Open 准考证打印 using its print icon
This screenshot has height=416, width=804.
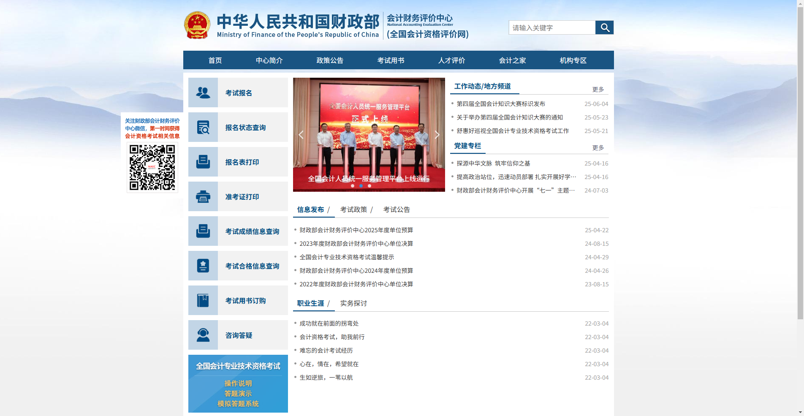pos(203,196)
